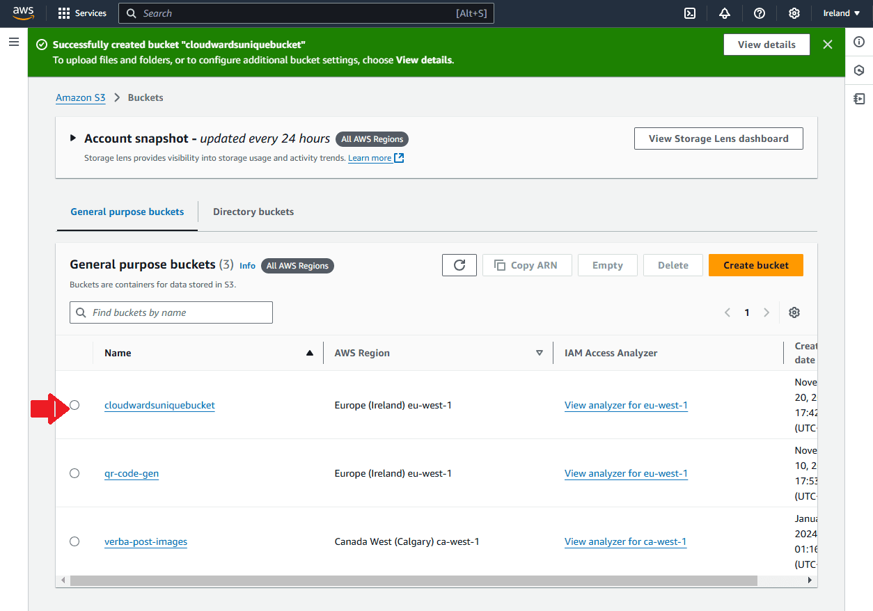View analyzer for eu-west-1 on cloudwardsuniquebucket row
This screenshot has height=611, width=873.
click(626, 405)
